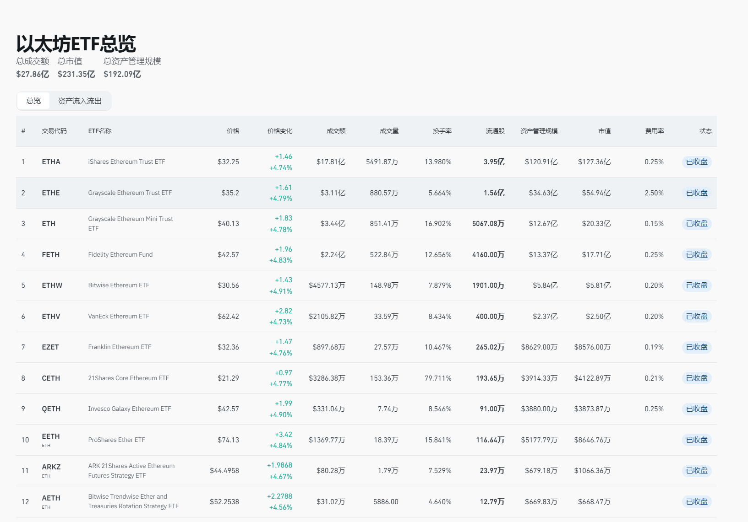Select Bitwise Trendwise Ether and Treasuries name
This screenshot has width=748, height=522.
[133, 501]
